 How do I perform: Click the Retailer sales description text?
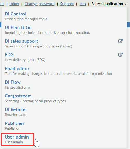15,115
